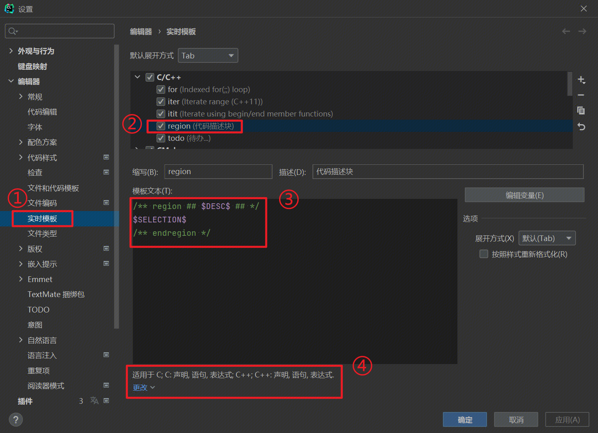Click the add template plus icon
The image size is (598, 433).
coord(581,80)
